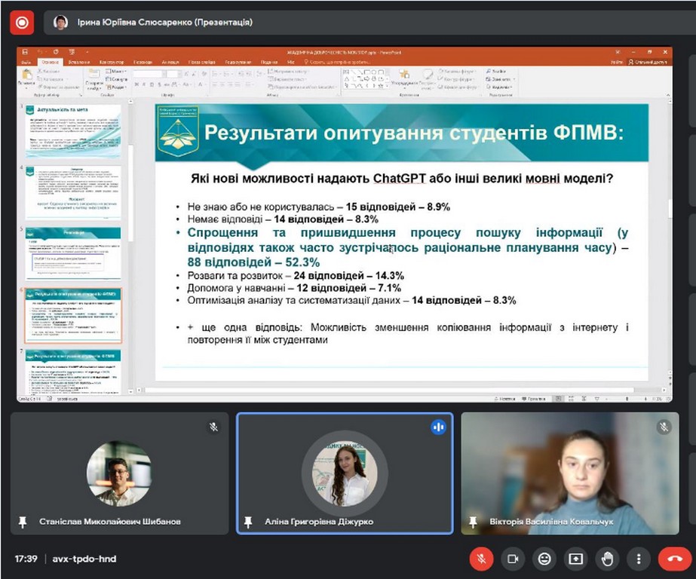Viewport: 696px width, 579px height.
Task: Click the presenter name Ірина Юріївна Слюсаренко
Action: [164, 23]
